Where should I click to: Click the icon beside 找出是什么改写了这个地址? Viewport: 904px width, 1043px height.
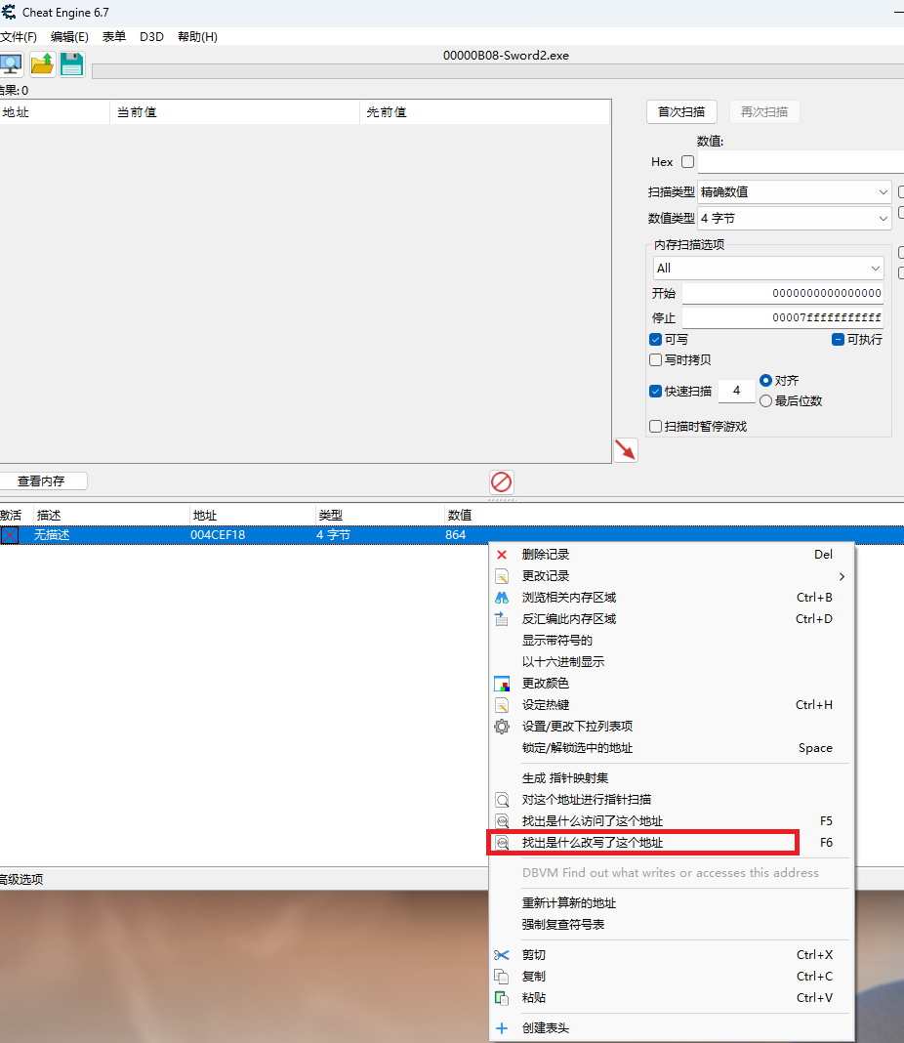click(503, 843)
